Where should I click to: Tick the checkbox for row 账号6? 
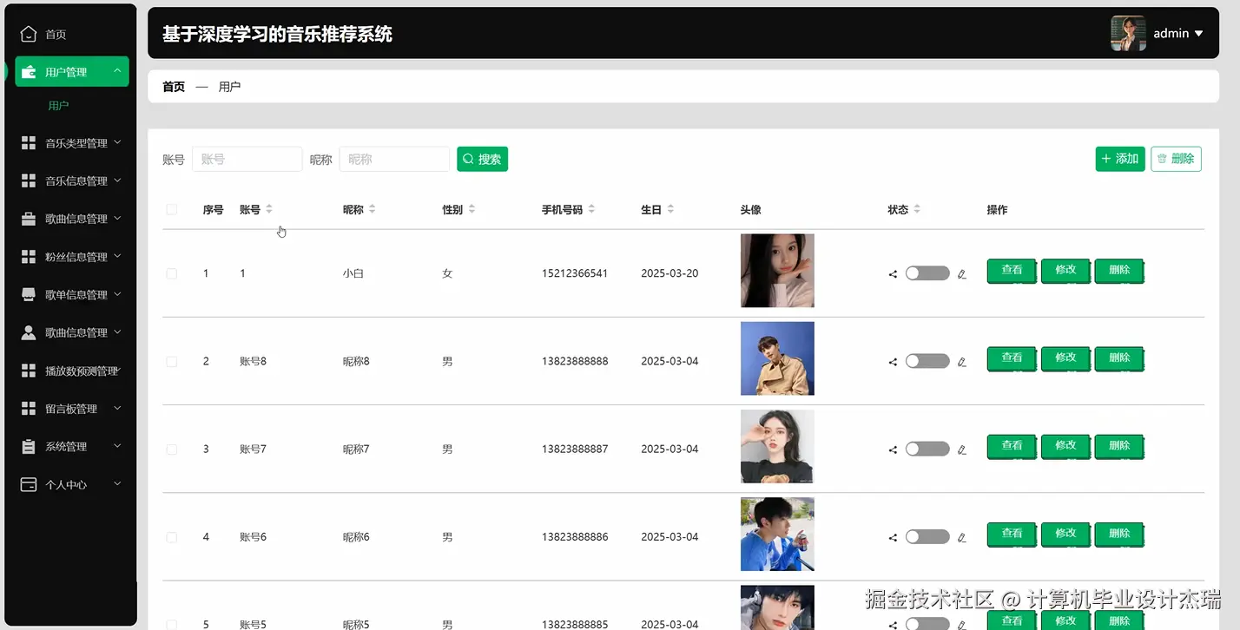click(171, 537)
